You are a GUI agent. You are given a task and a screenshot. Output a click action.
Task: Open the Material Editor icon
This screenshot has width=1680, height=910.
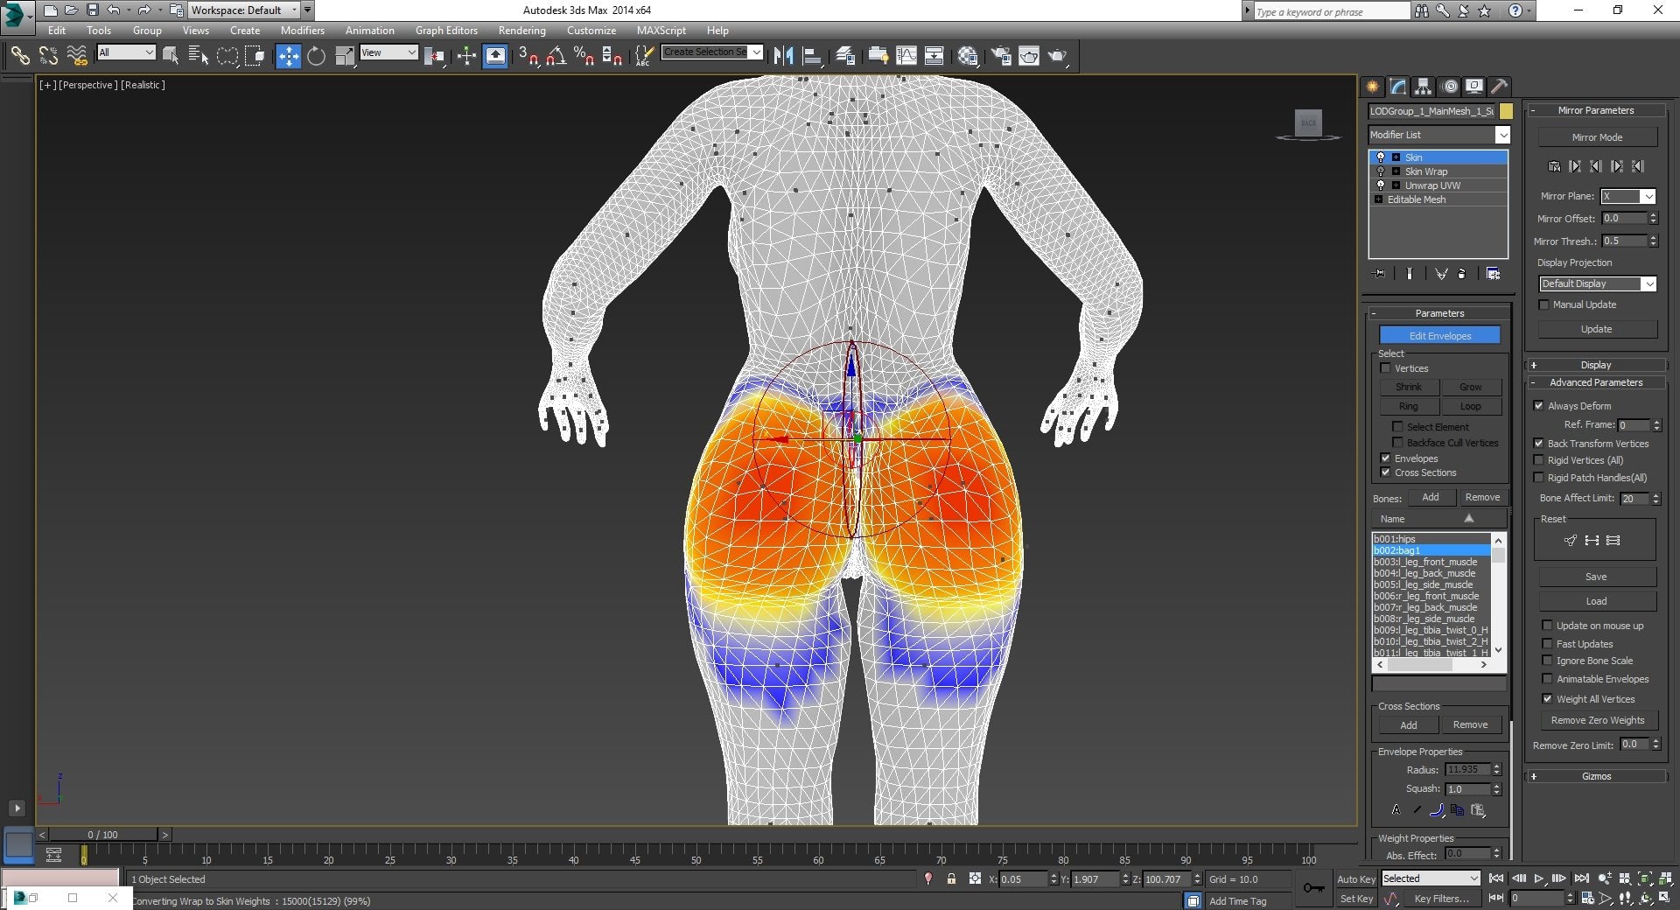click(968, 56)
